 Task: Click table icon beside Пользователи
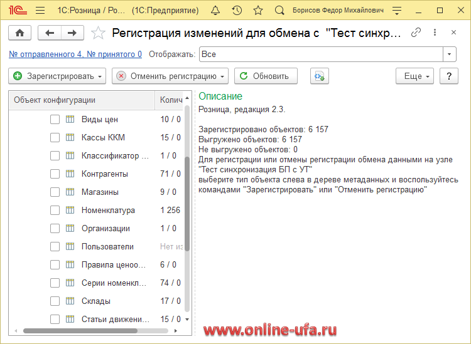70,247
